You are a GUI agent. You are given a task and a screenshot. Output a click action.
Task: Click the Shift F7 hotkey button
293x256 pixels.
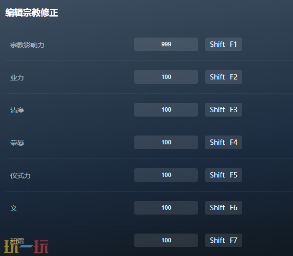[224, 240]
